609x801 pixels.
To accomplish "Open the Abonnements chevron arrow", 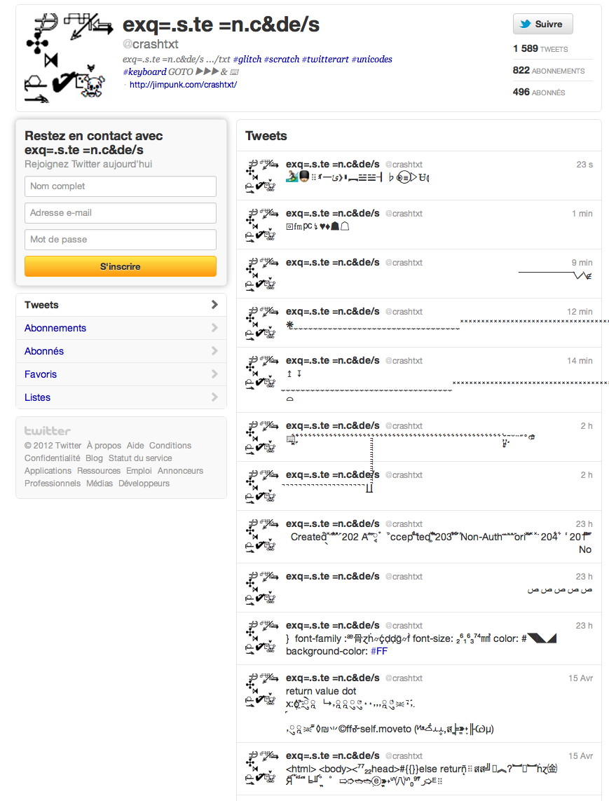I will pyautogui.click(x=214, y=328).
